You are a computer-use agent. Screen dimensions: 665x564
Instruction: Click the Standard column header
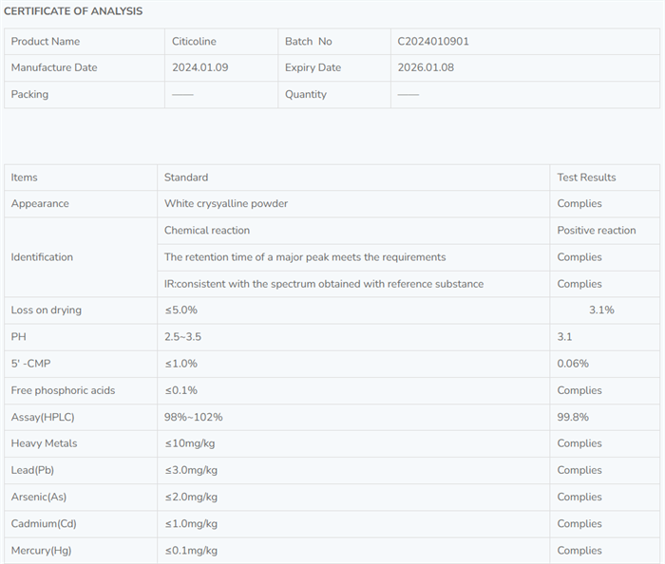point(186,178)
